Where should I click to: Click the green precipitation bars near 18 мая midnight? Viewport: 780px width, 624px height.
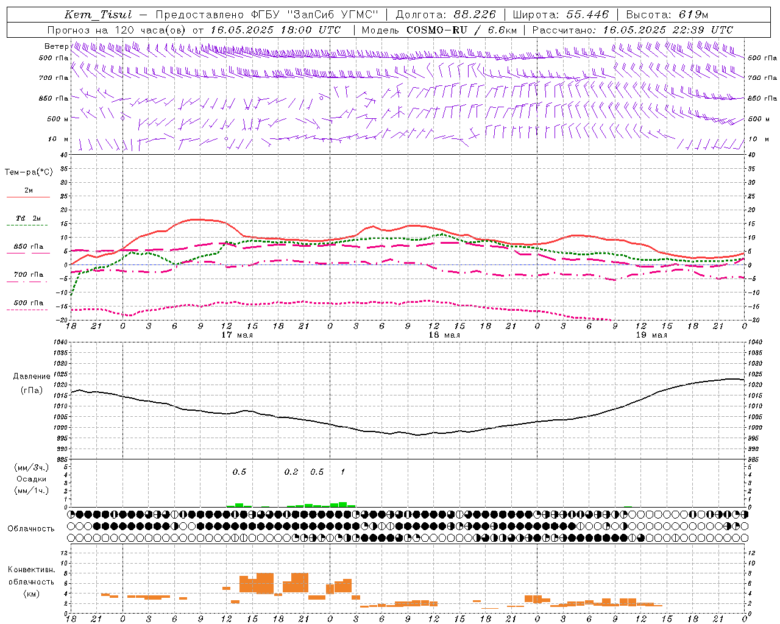point(342,505)
